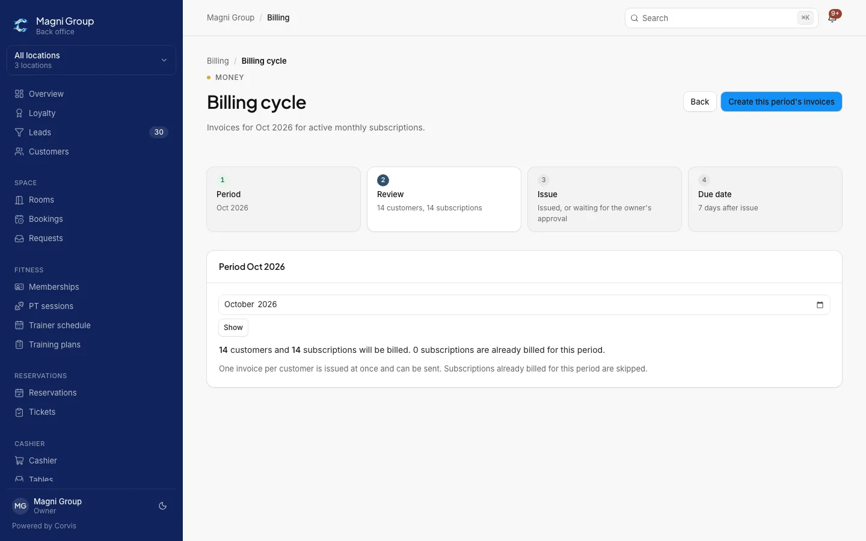The image size is (866, 541).
Task: Follow the Billing breadcrumb link above MONEY
Action: (x=218, y=61)
